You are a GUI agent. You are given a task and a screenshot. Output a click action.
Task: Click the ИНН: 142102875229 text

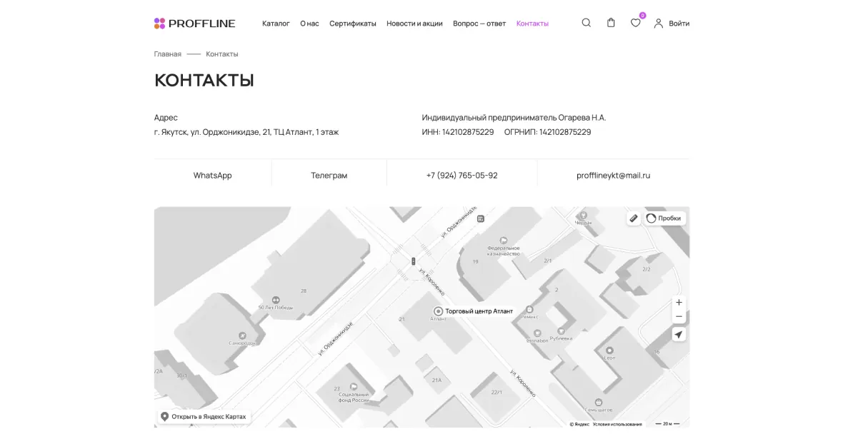tap(457, 131)
